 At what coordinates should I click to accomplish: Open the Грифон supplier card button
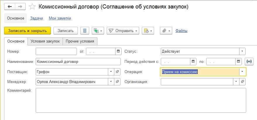coord(118,72)
